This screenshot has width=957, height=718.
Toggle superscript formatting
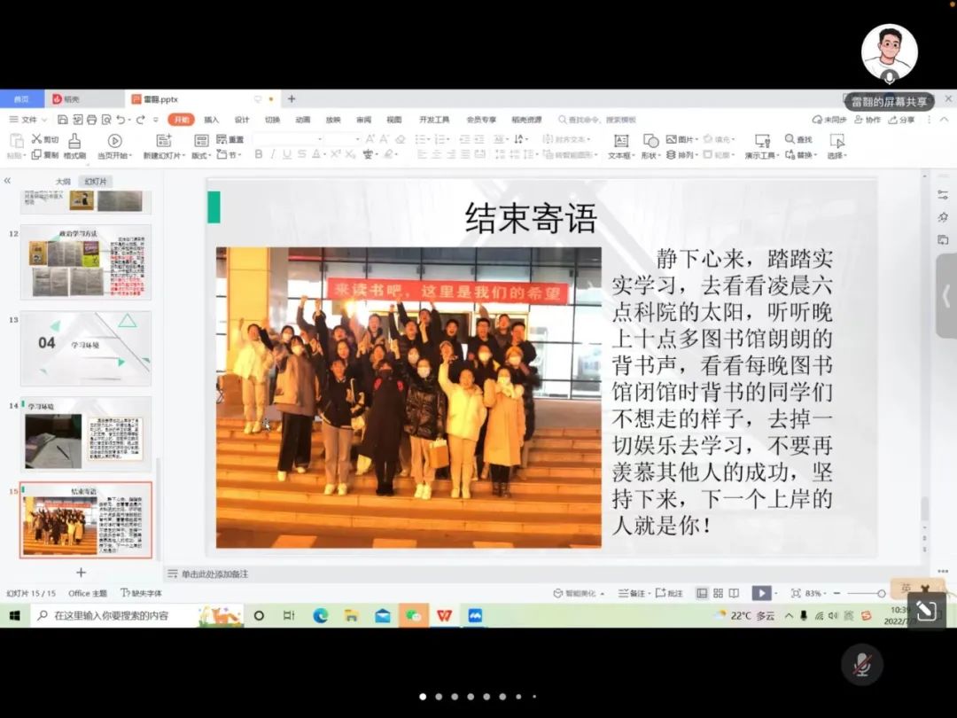click(335, 154)
